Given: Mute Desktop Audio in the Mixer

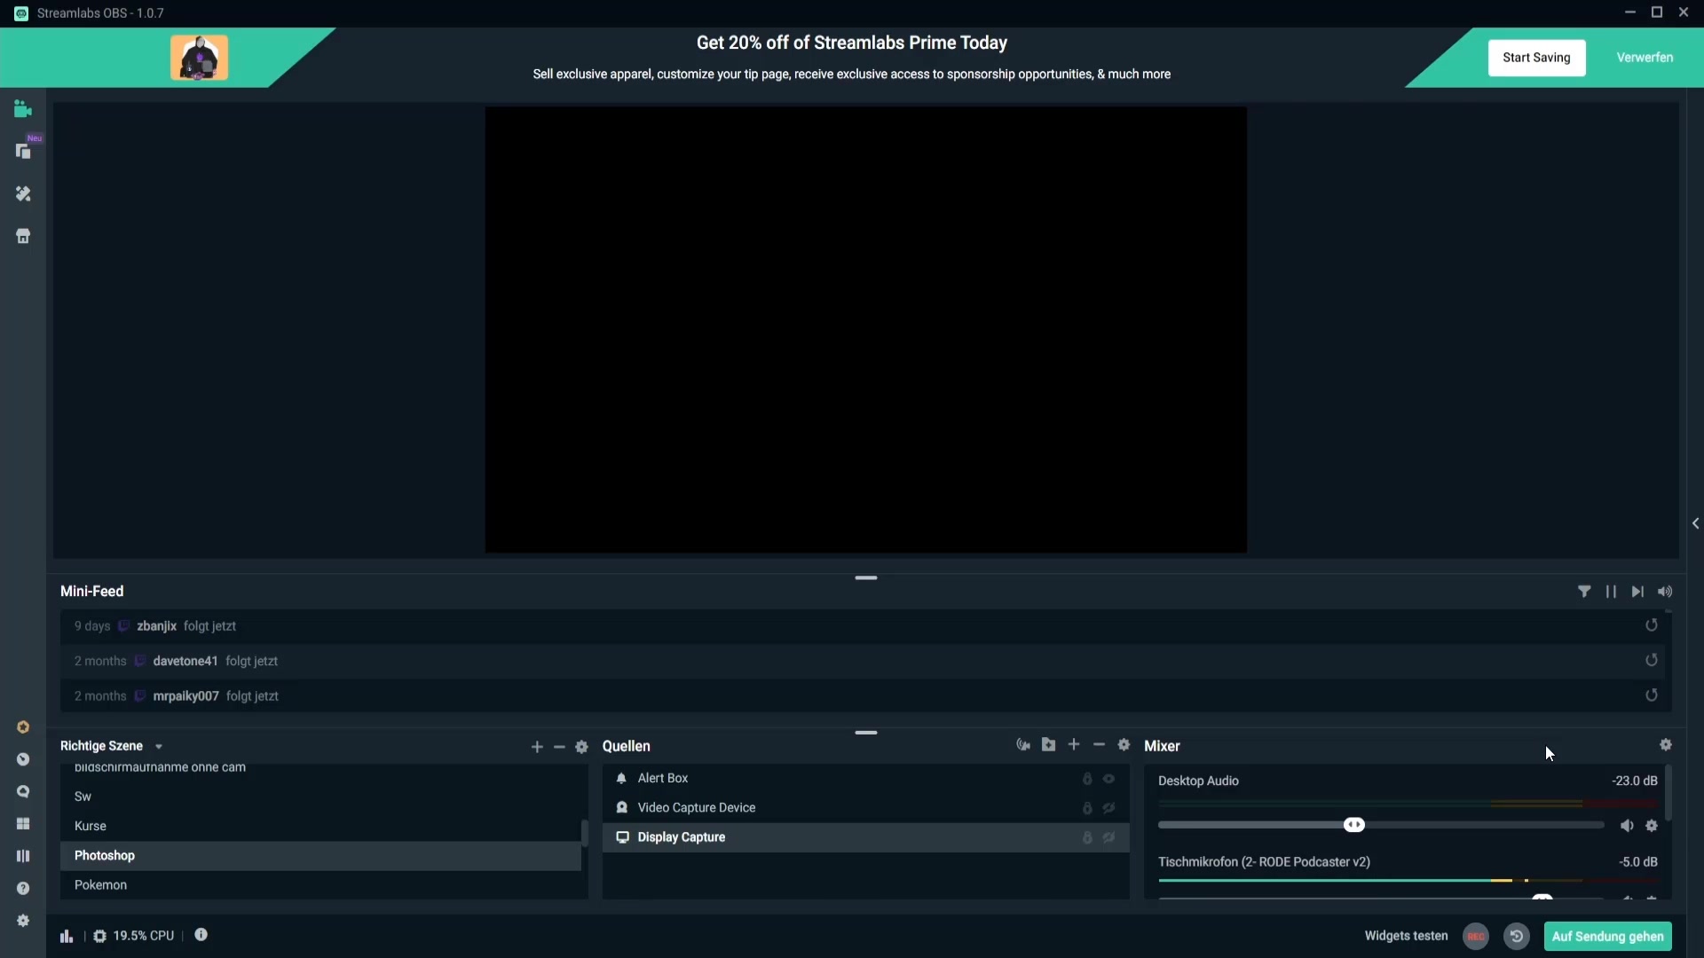Looking at the screenshot, I should [1627, 826].
